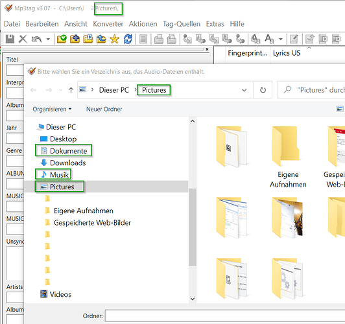
Task: Click tree scrollbar up arrow
Action: (193, 121)
